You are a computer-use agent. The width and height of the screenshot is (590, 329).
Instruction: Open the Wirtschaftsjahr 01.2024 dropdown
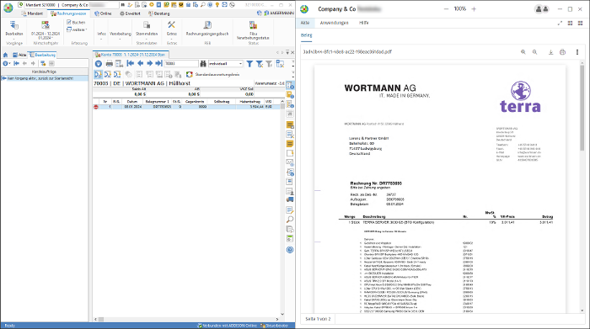click(46, 35)
